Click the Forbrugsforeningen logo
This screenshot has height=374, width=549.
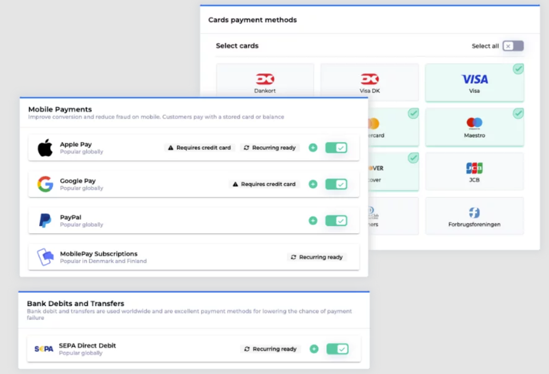[x=475, y=213]
